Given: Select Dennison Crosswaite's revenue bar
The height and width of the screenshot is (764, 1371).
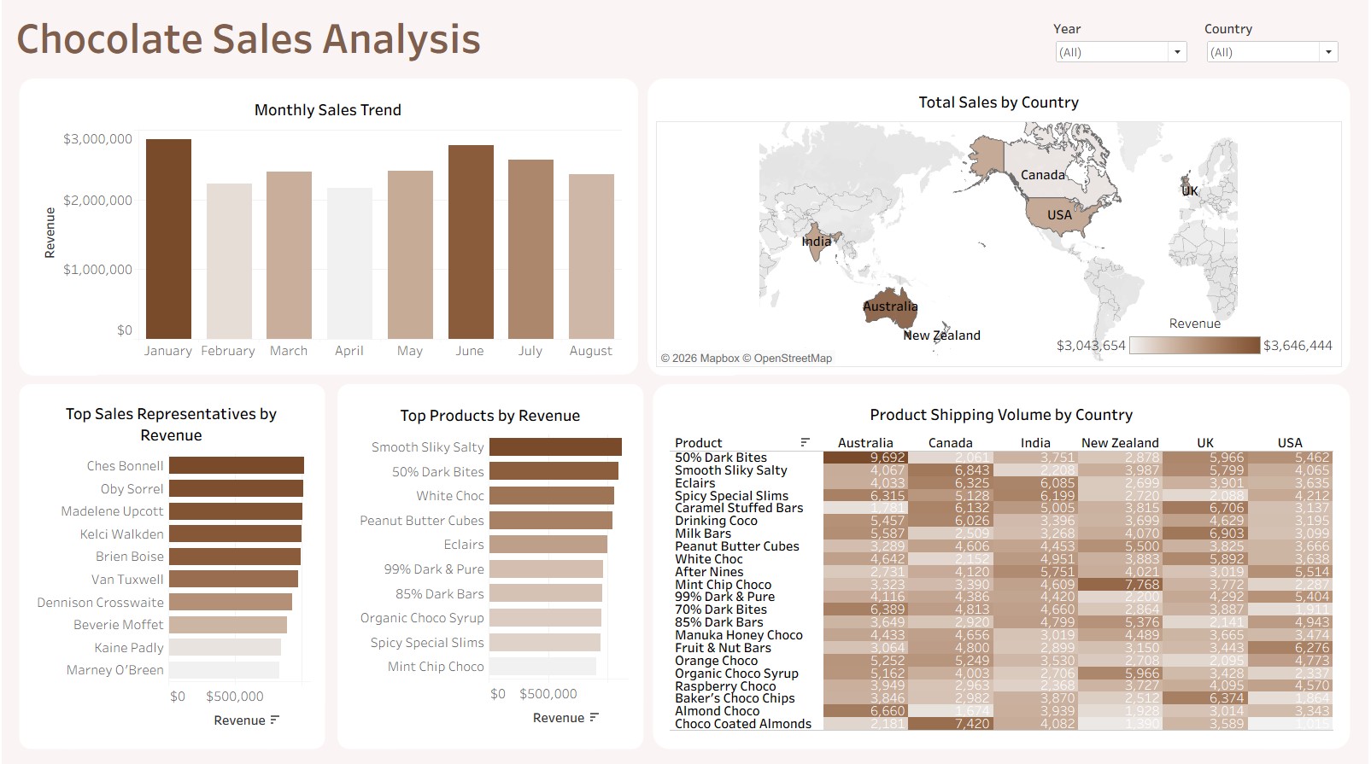Looking at the screenshot, I should pyautogui.click(x=231, y=602).
